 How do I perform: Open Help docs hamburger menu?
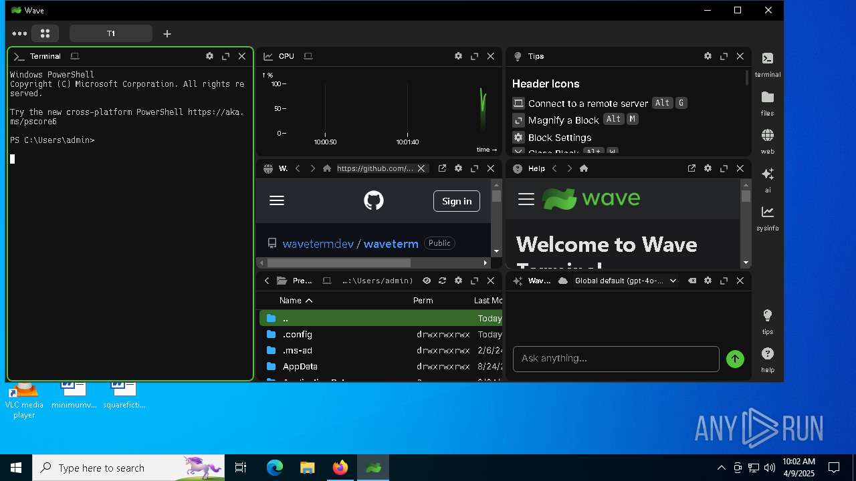526,199
